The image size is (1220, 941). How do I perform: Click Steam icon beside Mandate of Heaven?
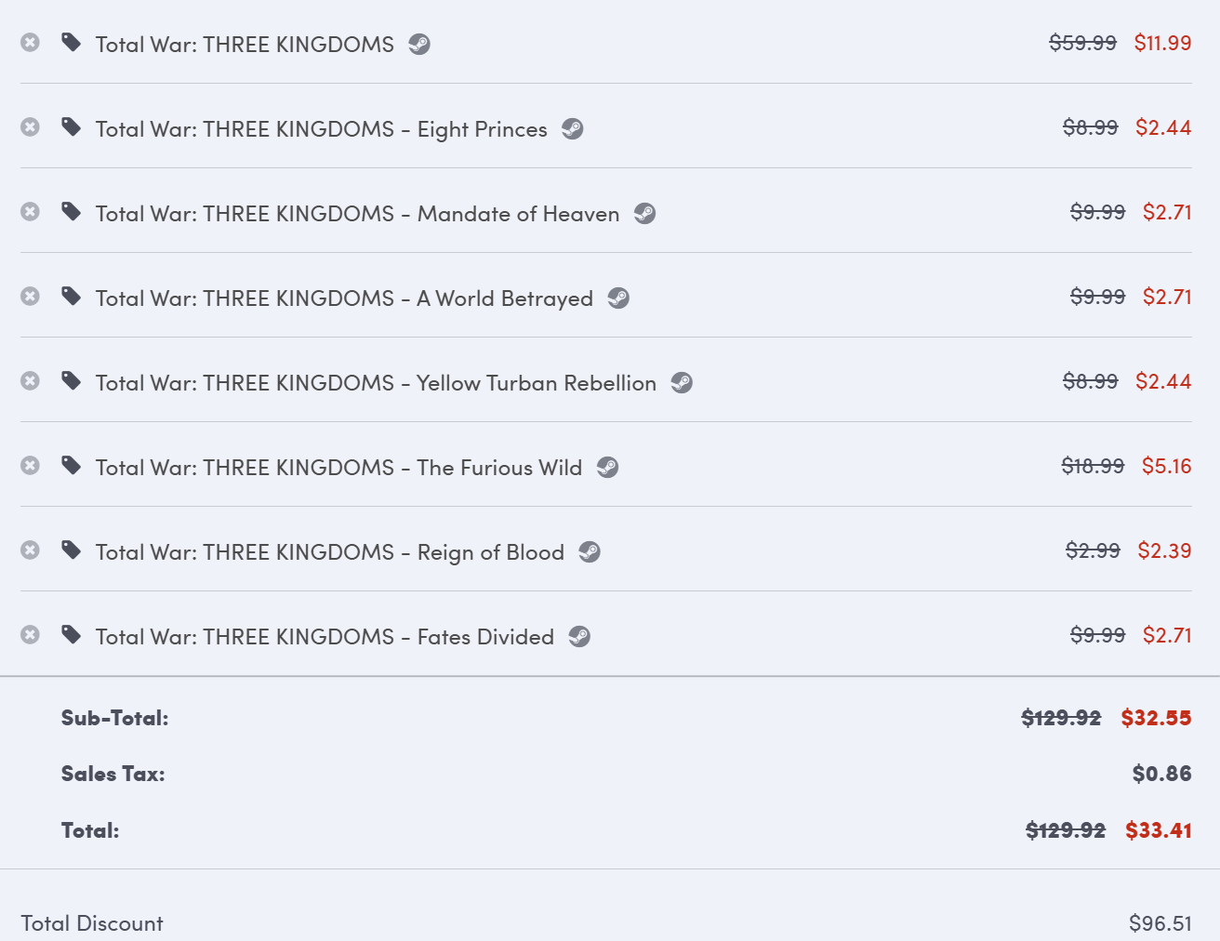coord(644,214)
